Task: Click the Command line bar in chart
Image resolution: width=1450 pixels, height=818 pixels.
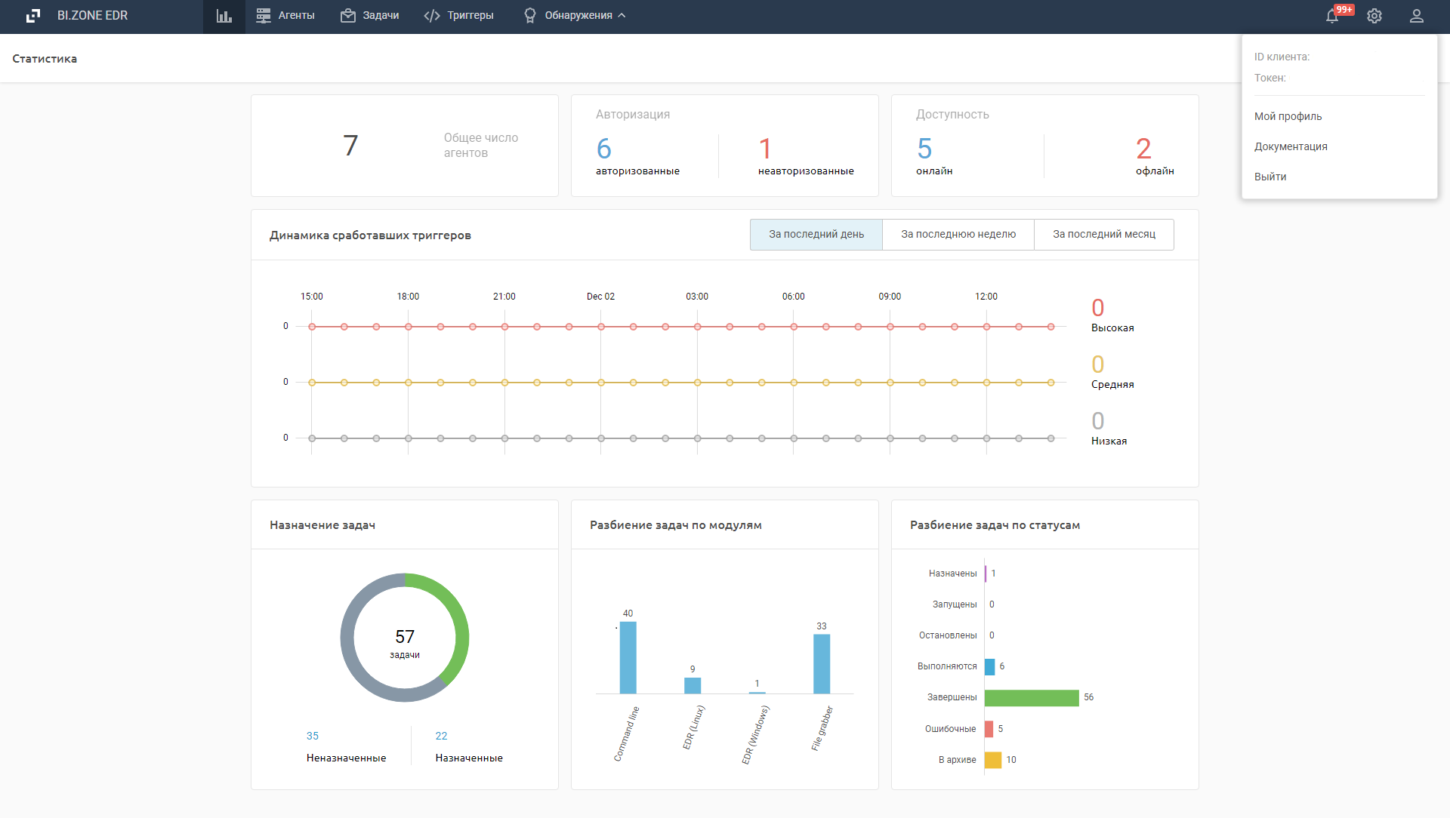Action: (x=628, y=658)
